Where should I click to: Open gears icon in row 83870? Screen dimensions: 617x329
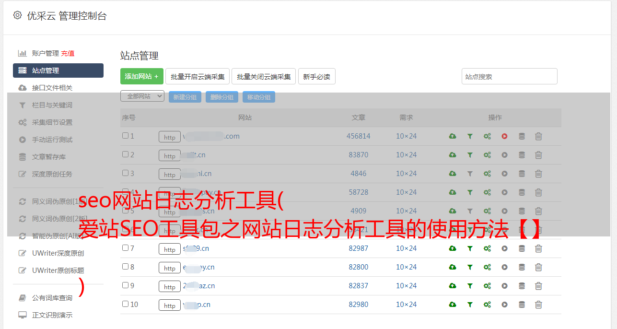pos(487,155)
